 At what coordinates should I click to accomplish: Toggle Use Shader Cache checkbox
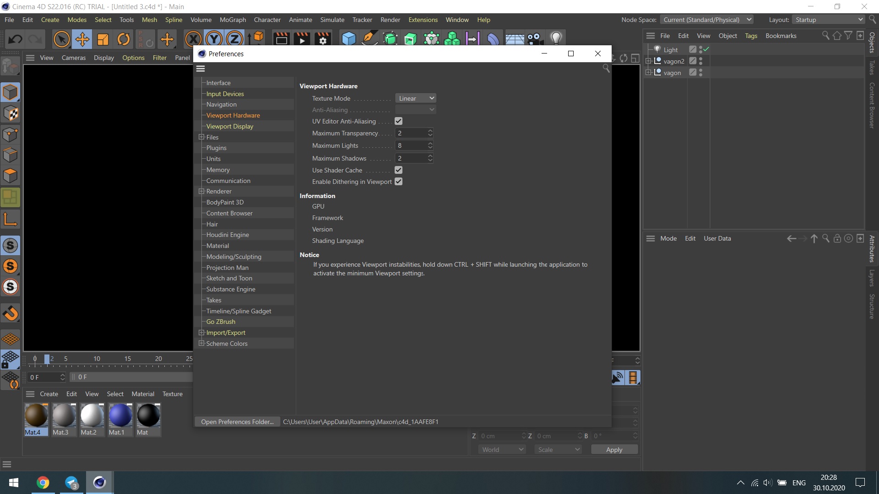398,170
